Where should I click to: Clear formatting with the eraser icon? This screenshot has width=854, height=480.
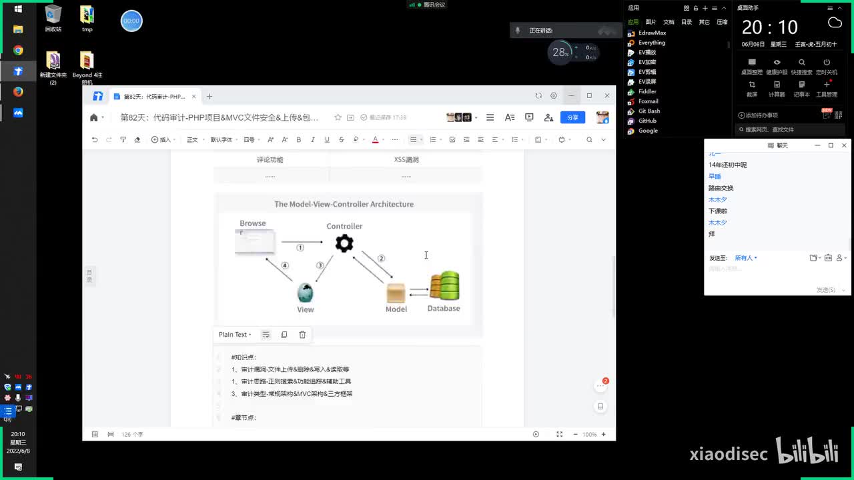click(x=137, y=139)
